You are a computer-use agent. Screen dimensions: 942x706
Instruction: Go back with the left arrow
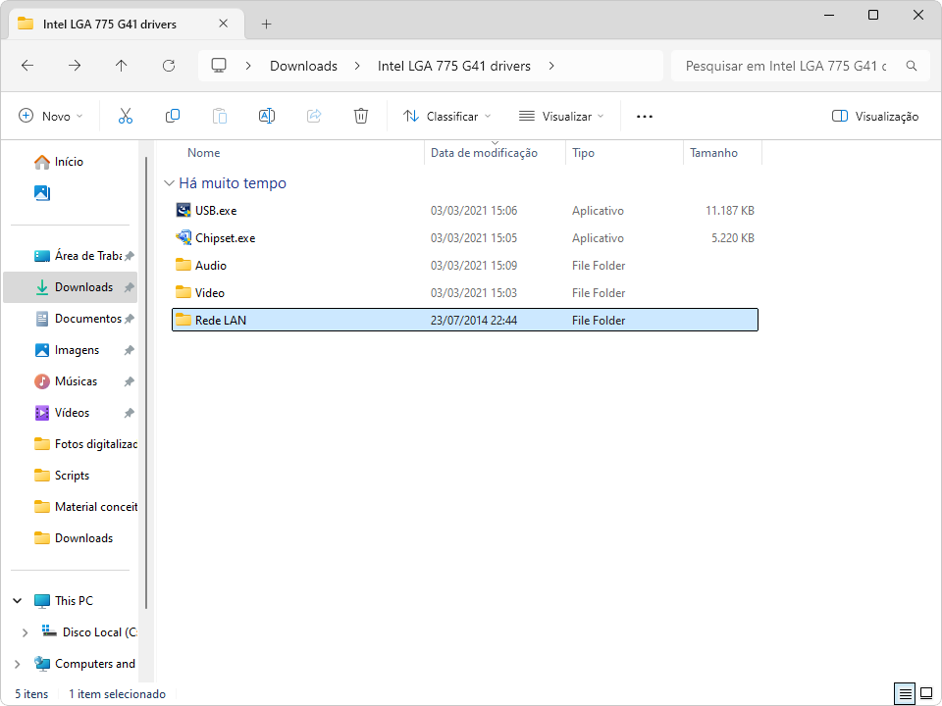click(27, 66)
